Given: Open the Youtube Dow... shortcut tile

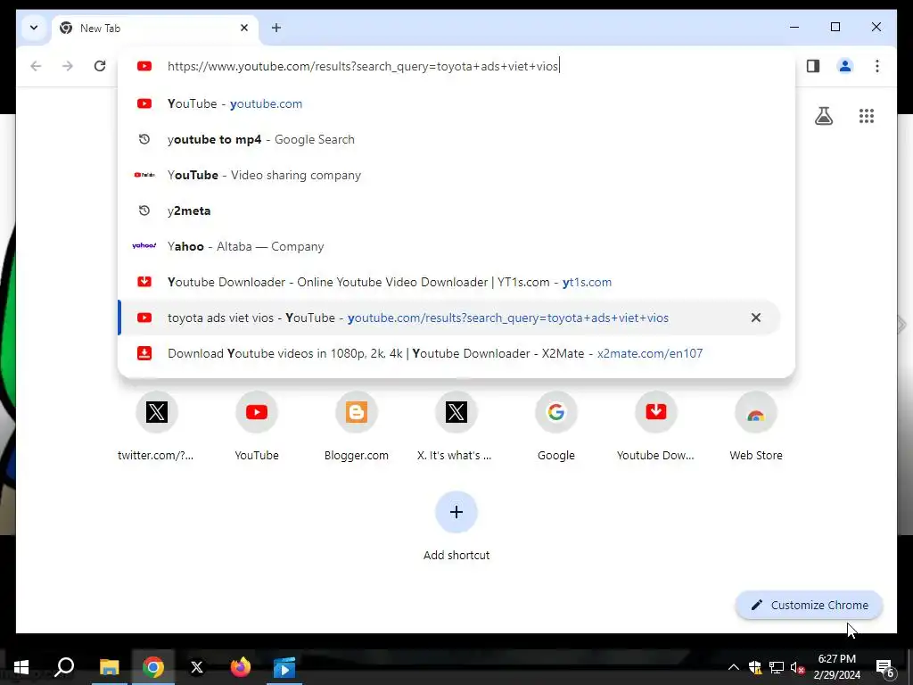Looking at the screenshot, I should tap(655, 426).
